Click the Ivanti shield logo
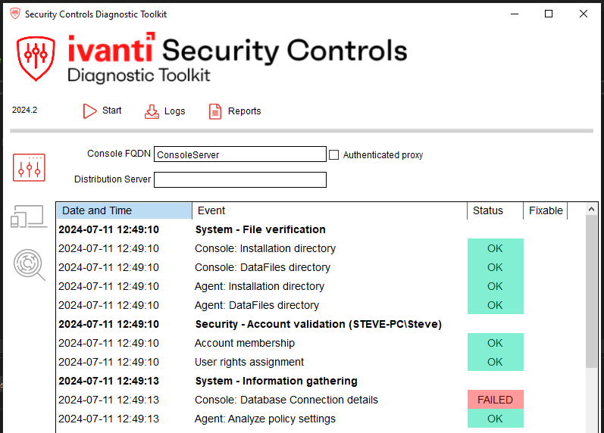The width and height of the screenshot is (604, 433). click(36, 57)
